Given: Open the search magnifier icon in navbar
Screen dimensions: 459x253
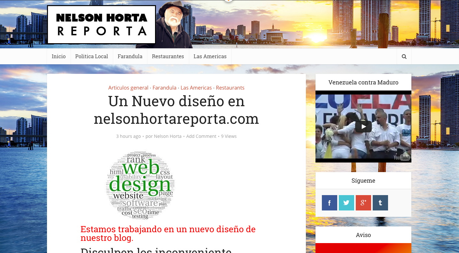Looking at the screenshot, I should (404, 56).
